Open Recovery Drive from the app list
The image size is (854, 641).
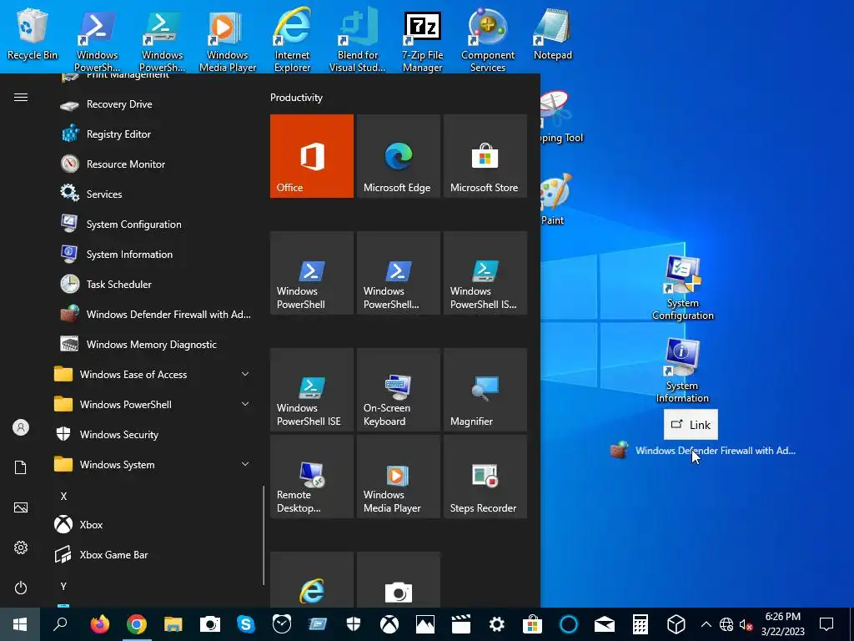(x=153, y=104)
